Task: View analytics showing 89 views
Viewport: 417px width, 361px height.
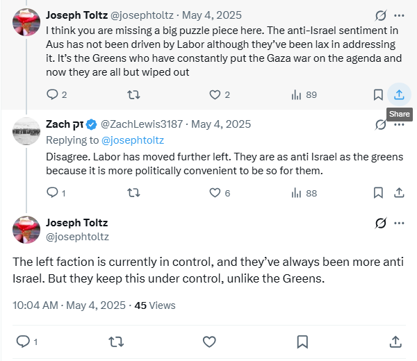Action: click(x=304, y=94)
